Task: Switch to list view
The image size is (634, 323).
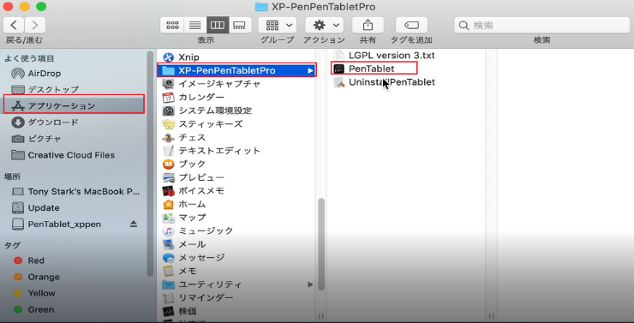Action: click(195, 25)
